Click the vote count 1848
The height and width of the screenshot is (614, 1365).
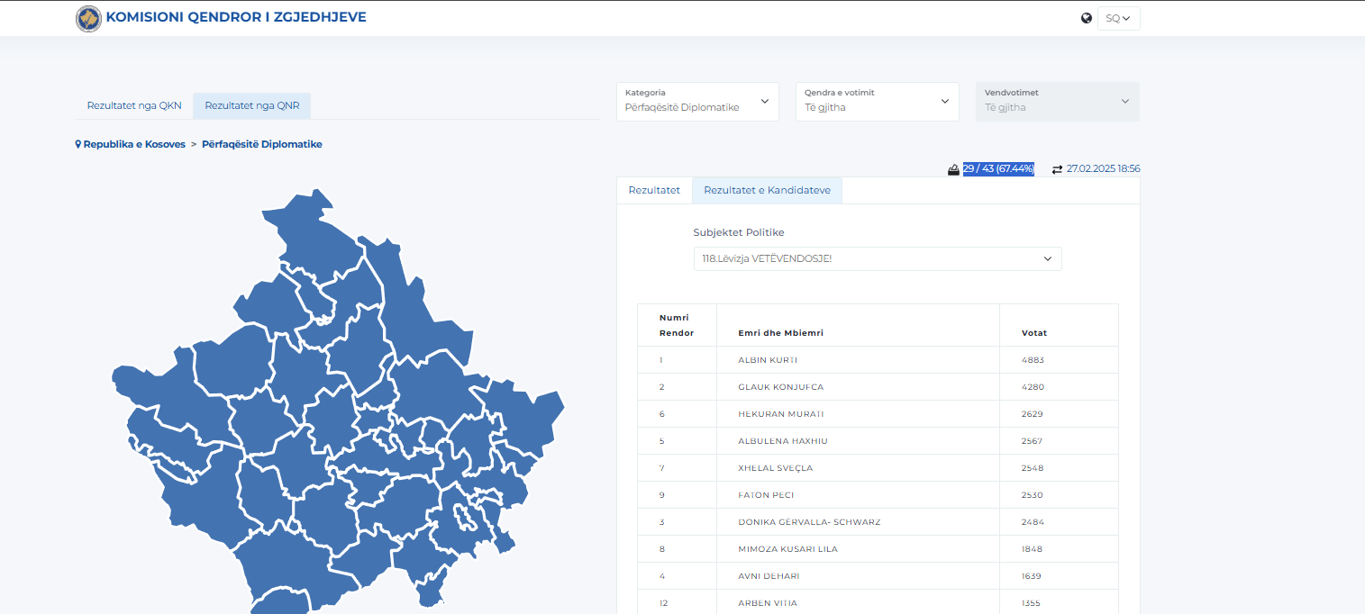(x=1032, y=549)
